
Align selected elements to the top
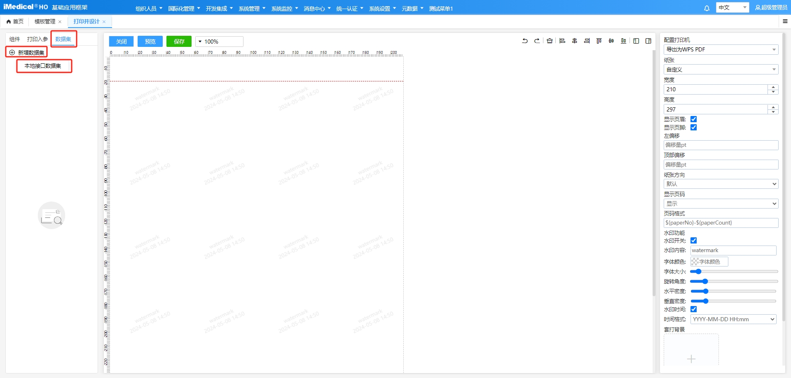(599, 41)
